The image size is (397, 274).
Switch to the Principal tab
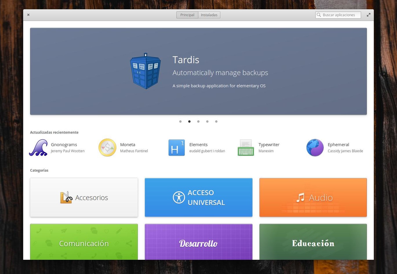pyautogui.click(x=187, y=15)
